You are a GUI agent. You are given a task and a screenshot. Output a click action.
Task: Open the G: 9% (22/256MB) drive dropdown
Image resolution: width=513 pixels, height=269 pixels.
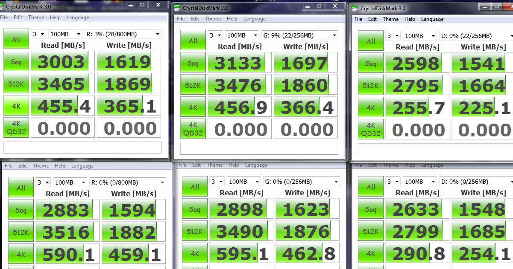(300, 35)
